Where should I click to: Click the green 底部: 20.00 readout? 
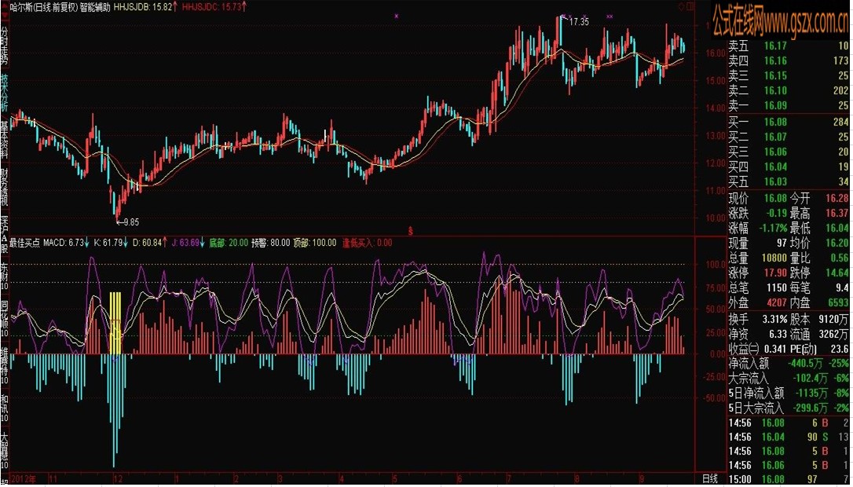pyautogui.click(x=228, y=243)
